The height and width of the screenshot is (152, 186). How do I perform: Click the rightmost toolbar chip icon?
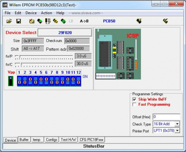click(166, 21)
